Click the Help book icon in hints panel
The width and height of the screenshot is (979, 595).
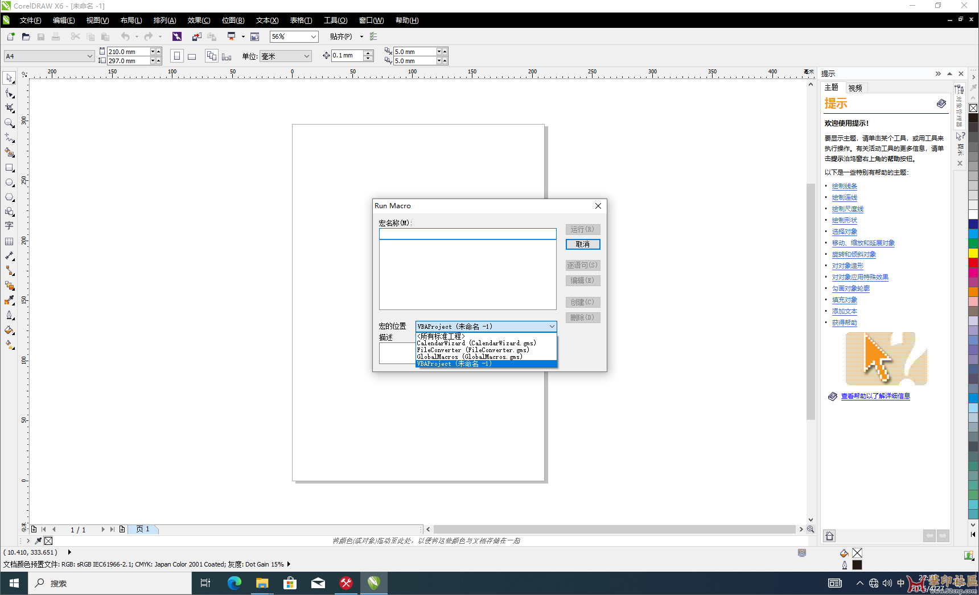pos(941,104)
